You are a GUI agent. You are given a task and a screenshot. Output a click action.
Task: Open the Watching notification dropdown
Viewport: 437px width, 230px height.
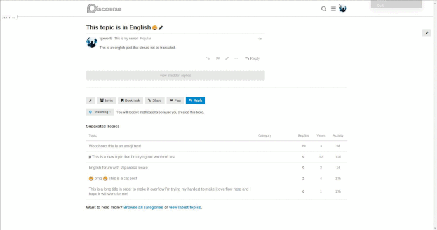(x=100, y=112)
